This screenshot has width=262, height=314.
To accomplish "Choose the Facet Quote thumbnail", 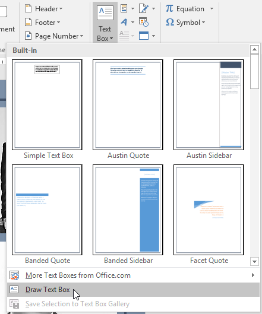I will tap(209, 210).
